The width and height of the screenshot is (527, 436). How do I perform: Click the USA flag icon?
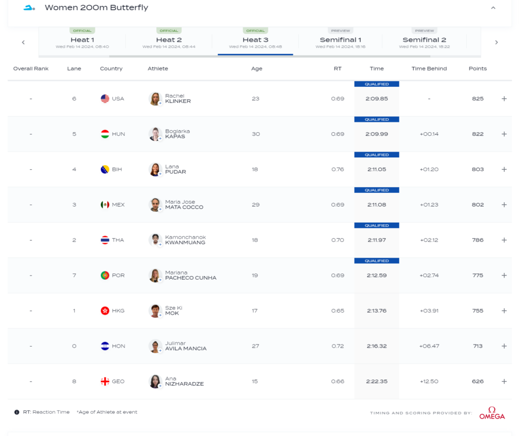pyautogui.click(x=105, y=99)
